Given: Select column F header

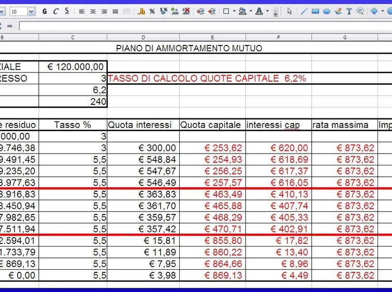Looking at the screenshot, I should [x=279, y=37].
